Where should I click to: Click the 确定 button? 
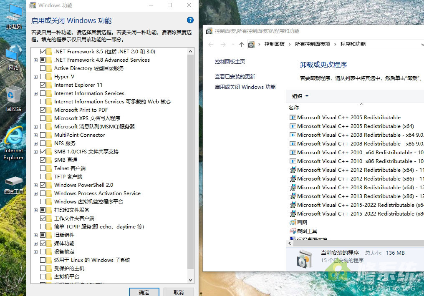[x=144, y=292]
